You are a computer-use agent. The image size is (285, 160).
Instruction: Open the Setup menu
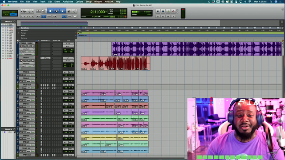(x=89, y=2)
